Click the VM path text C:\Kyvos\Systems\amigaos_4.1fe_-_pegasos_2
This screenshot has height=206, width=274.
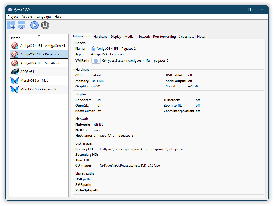[135, 61]
